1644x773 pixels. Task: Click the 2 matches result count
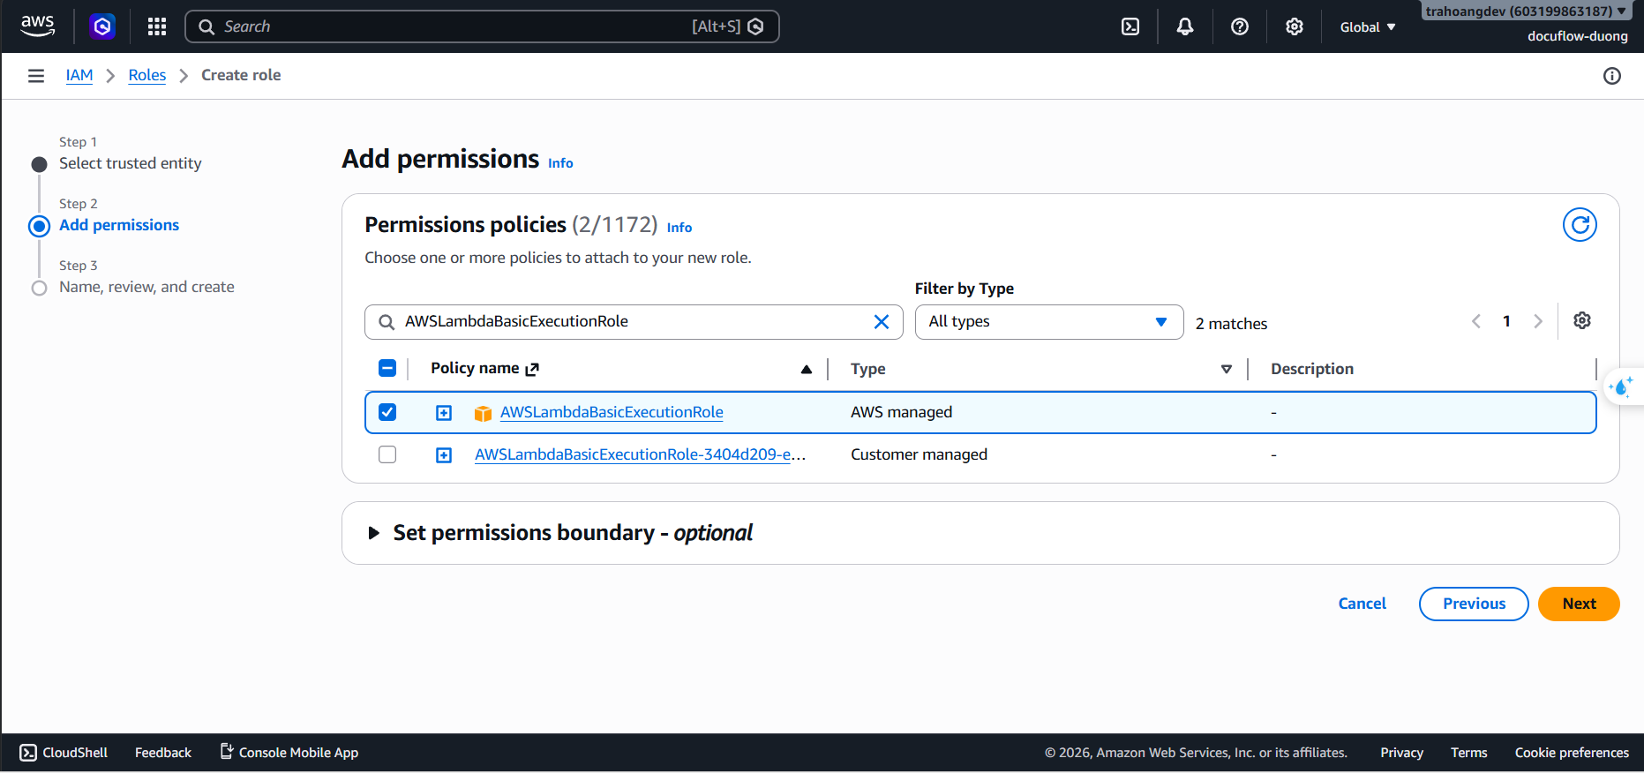[1231, 324]
